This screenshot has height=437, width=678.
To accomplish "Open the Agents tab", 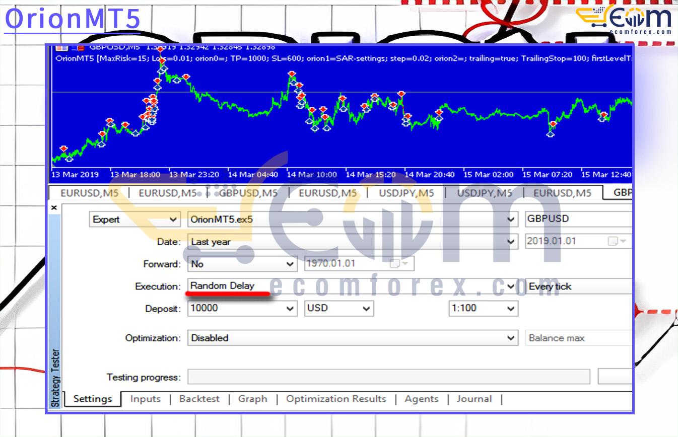I will pos(422,399).
